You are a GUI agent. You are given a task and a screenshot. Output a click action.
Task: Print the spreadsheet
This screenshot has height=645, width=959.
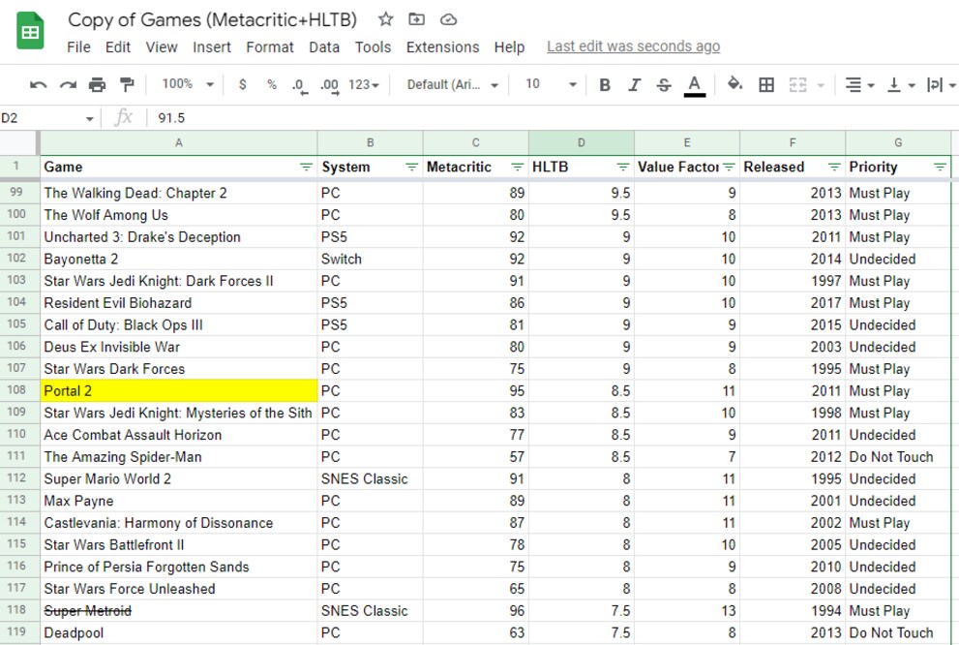[97, 84]
